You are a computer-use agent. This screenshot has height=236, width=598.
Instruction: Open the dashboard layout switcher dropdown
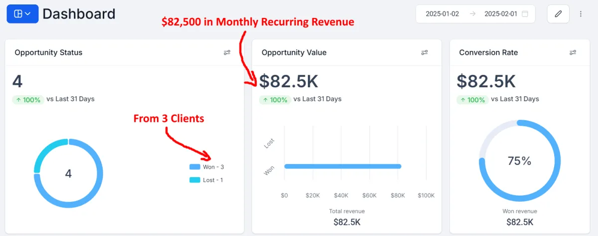click(x=22, y=14)
